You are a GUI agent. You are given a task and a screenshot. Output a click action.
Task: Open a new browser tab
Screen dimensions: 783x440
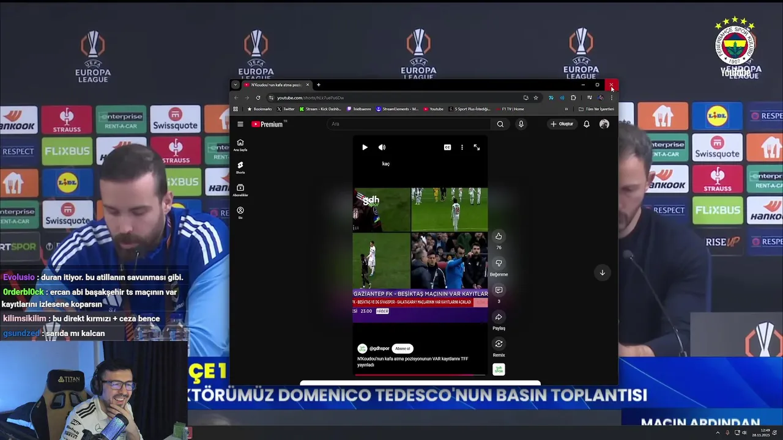[318, 85]
